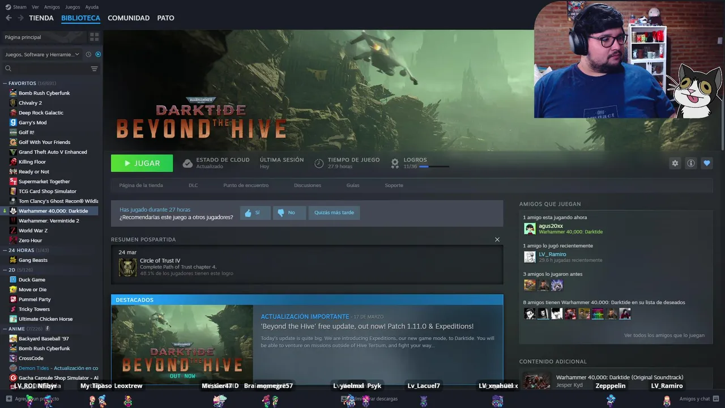Screen dimensions: 725x408
Task: Collapse the 24 Horas category
Action: [5, 250]
